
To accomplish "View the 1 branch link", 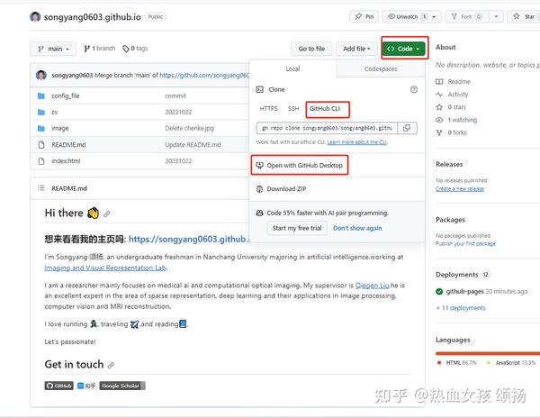I will tap(100, 49).
